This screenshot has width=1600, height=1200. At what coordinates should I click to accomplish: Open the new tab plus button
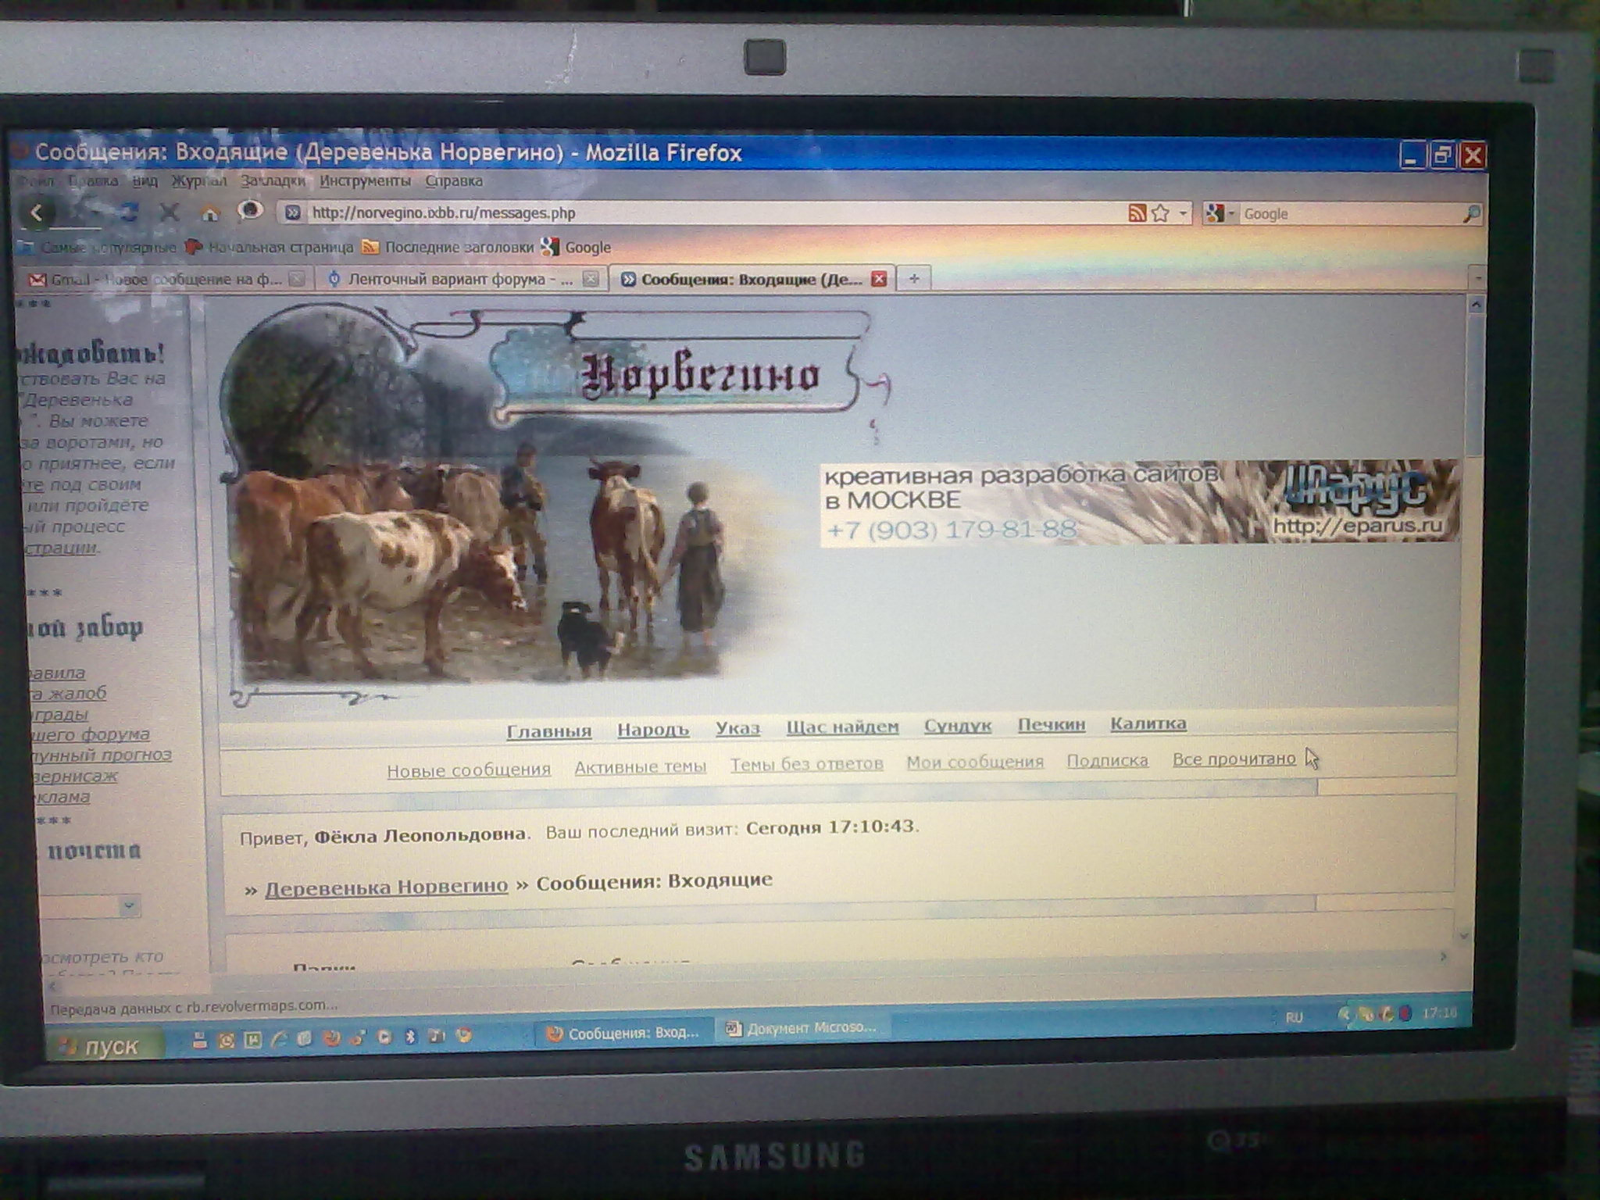coord(914,278)
